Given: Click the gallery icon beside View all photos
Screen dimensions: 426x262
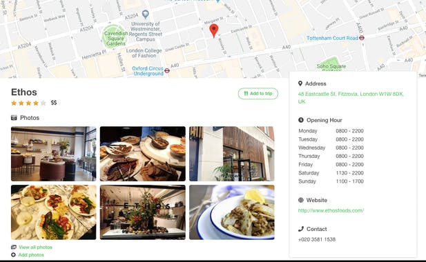Looking at the screenshot, I should coord(14,247).
